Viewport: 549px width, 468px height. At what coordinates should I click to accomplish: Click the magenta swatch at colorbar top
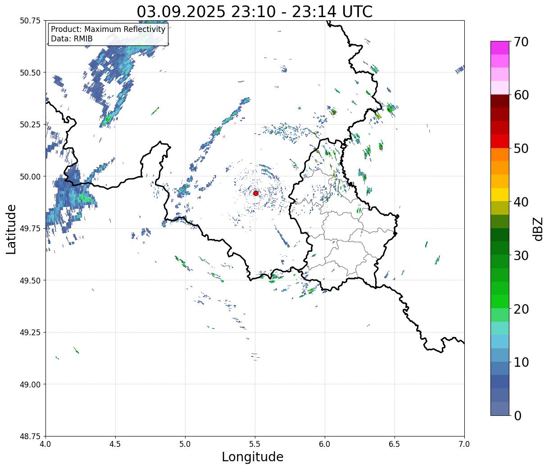[500, 48]
